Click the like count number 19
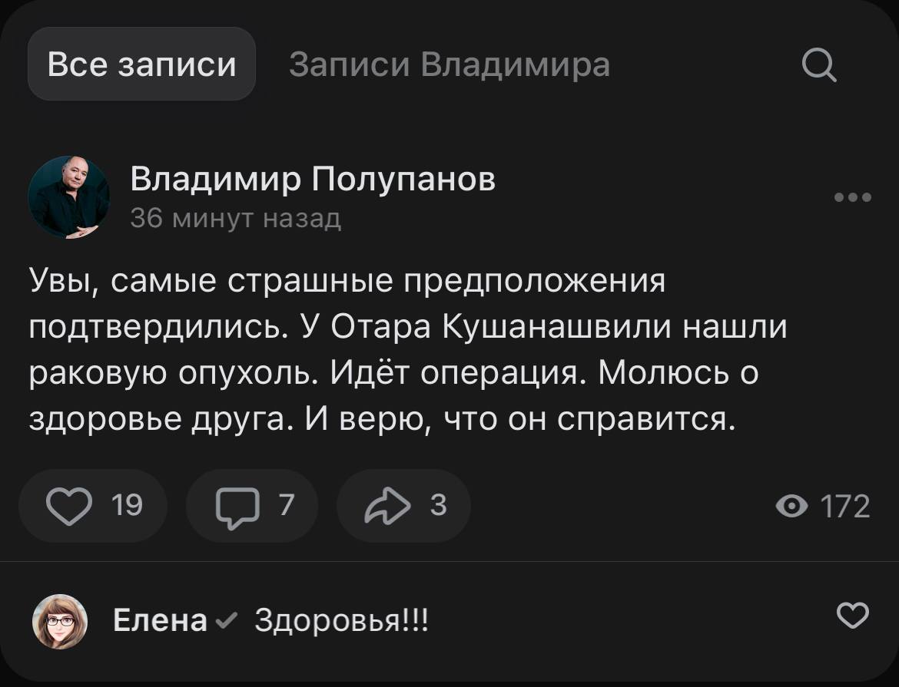The width and height of the screenshot is (899, 687). [x=128, y=505]
